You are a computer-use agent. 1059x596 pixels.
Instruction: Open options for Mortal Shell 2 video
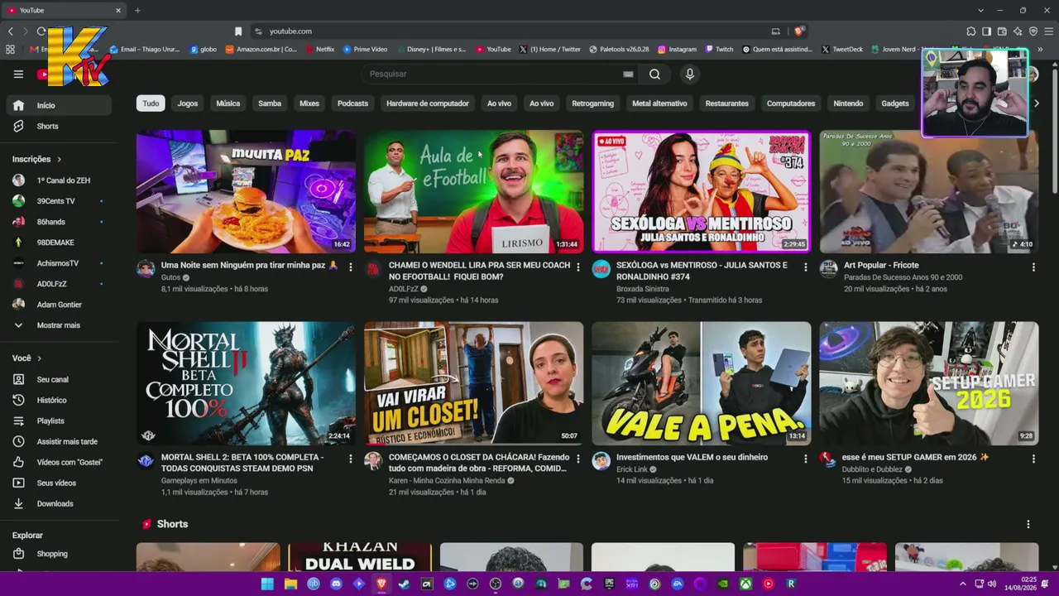coord(351,459)
